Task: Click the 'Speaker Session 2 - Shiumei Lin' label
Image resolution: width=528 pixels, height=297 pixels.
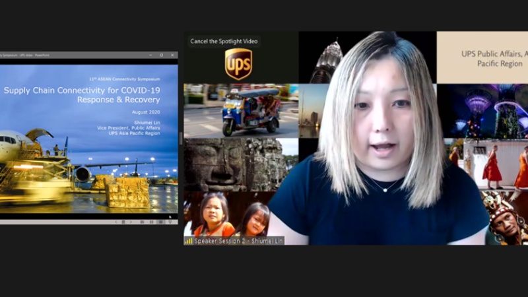Action: (238, 241)
